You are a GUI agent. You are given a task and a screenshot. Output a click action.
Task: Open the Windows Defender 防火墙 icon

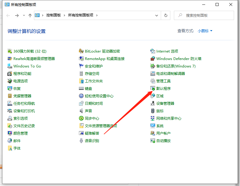153,59
